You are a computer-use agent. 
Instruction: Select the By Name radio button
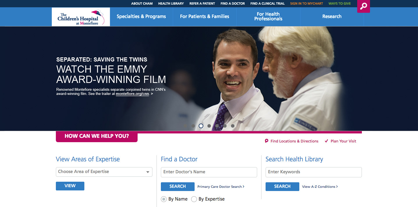pos(164,199)
